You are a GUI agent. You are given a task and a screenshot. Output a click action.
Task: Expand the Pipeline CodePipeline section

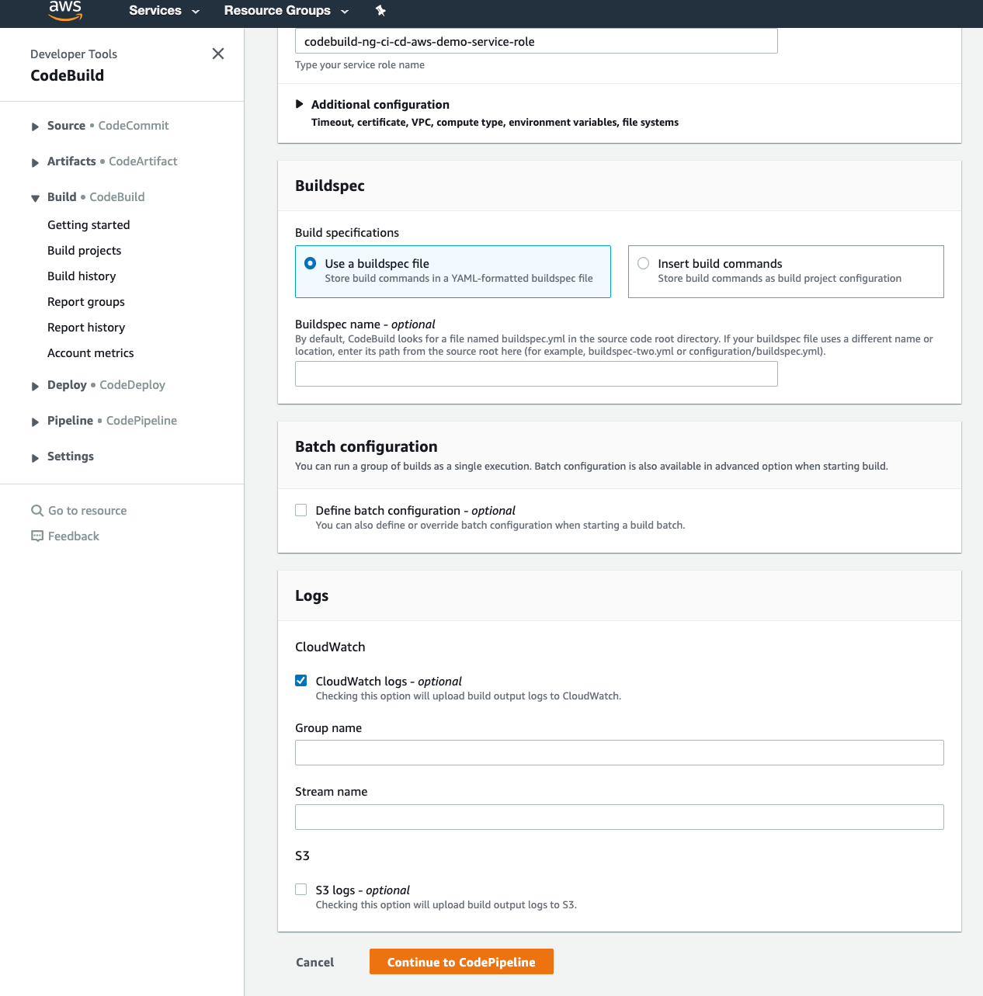pyautogui.click(x=35, y=422)
